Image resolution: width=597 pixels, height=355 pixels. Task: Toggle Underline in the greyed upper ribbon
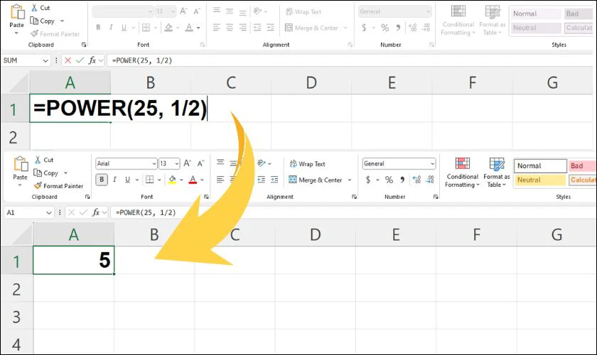point(124,28)
